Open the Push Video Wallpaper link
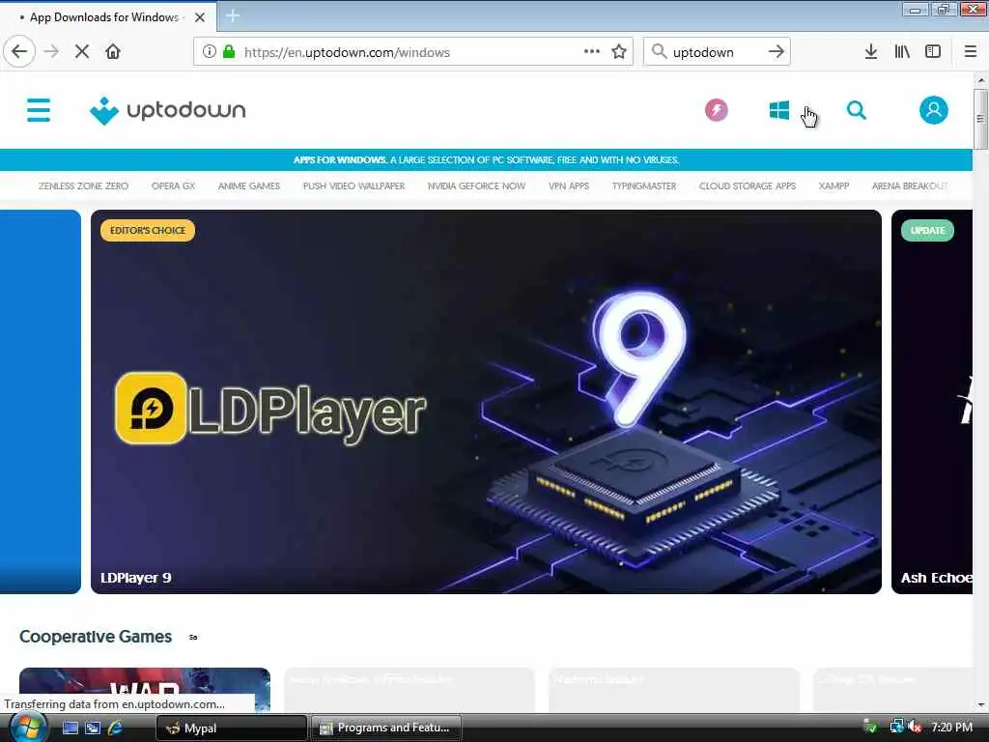 [x=353, y=186]
